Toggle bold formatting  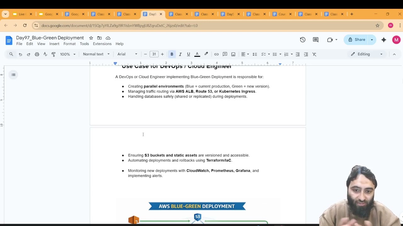(x=172, y=54)
